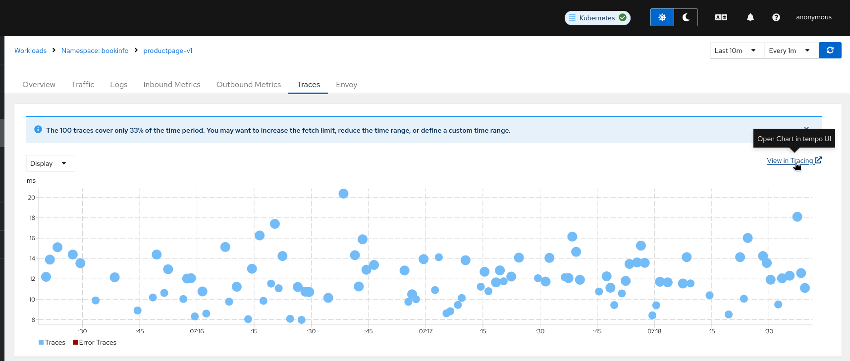Open the Last 10m time range dropdown
850x361 pixels.
pos(736,51)
